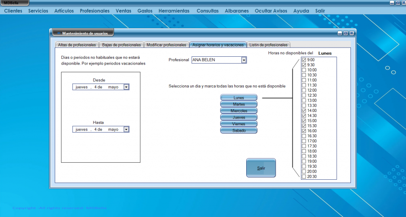Check the 17:30 hour checkbox
The height and width of the screenshot is (217, 406).
(304, 146)
